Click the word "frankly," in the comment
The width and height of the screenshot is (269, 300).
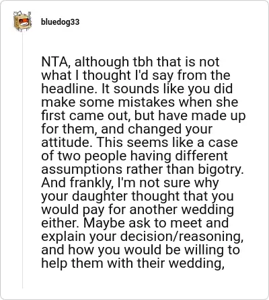(x=91, y=183)
